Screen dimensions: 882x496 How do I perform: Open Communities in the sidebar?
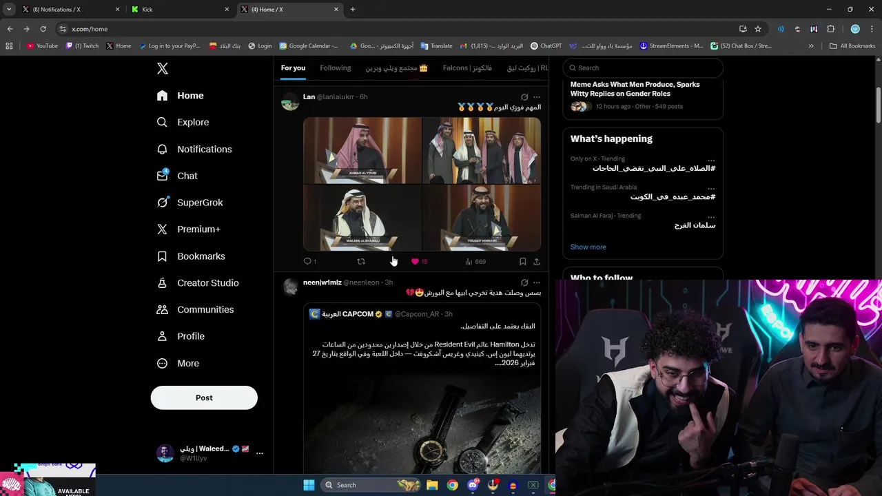coord(196,309)
